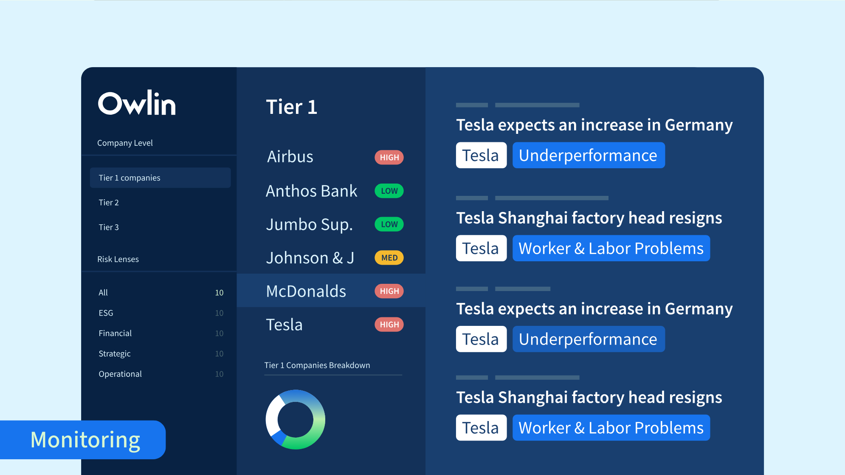Screen dimensions: 845x475
Task: Click Airbus HIGH risk badge
Action: point(389,157)
